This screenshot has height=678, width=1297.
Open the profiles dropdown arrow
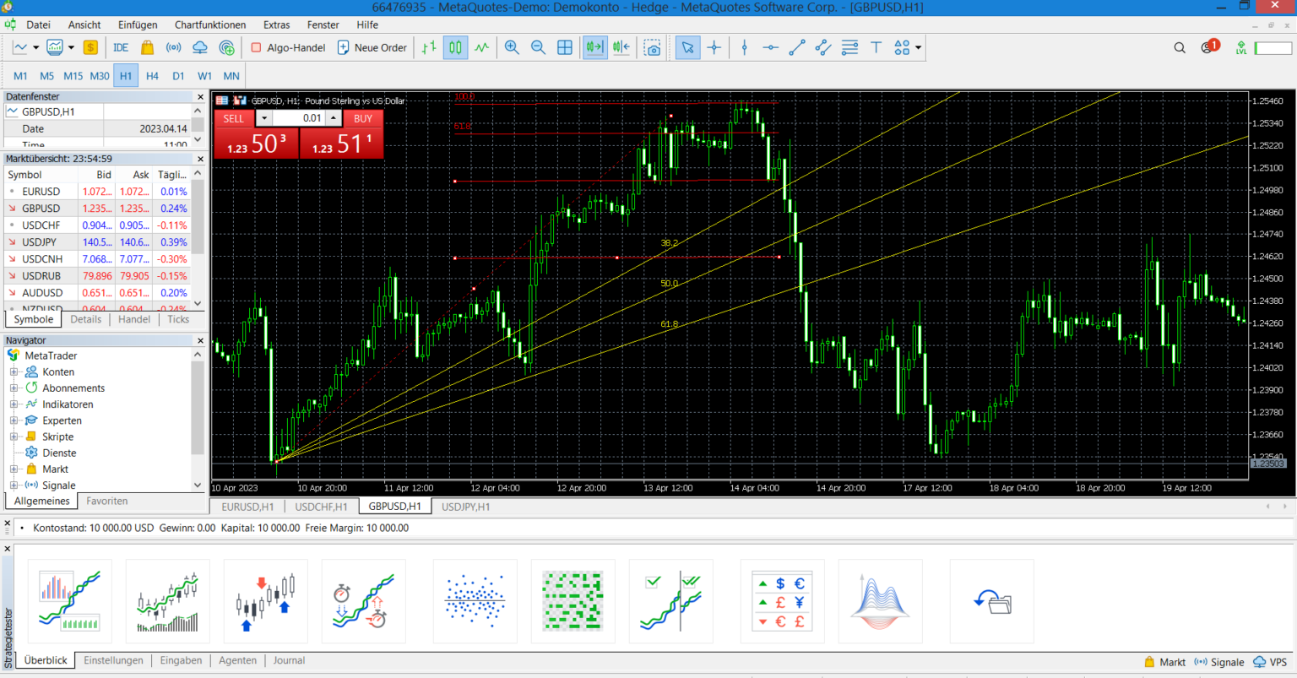pyautogui.click(x=71, y=47)
